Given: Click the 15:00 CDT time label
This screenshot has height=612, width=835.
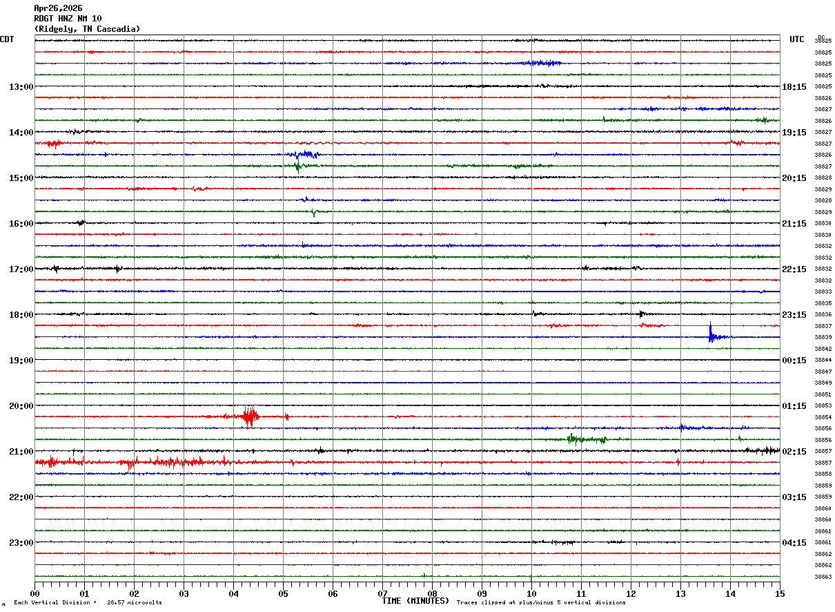Looking at the screenshot, I should pos(21,178).
